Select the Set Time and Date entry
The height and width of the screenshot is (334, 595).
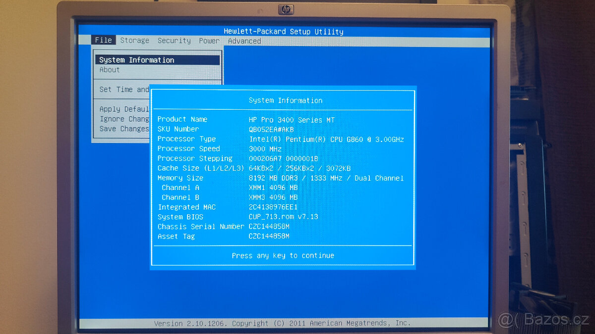click(124, 90)
